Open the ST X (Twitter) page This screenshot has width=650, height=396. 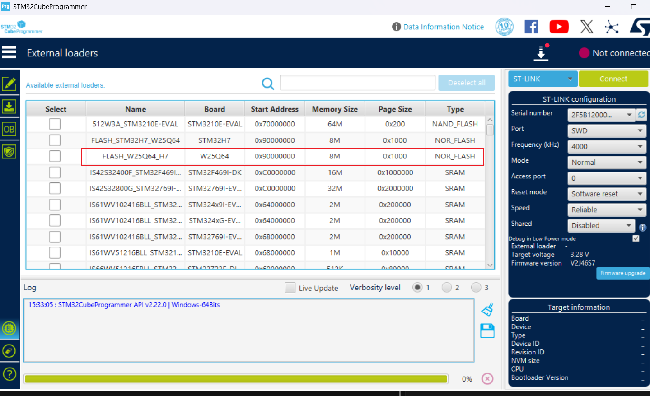pyautogui.click(x=587, y=27)
